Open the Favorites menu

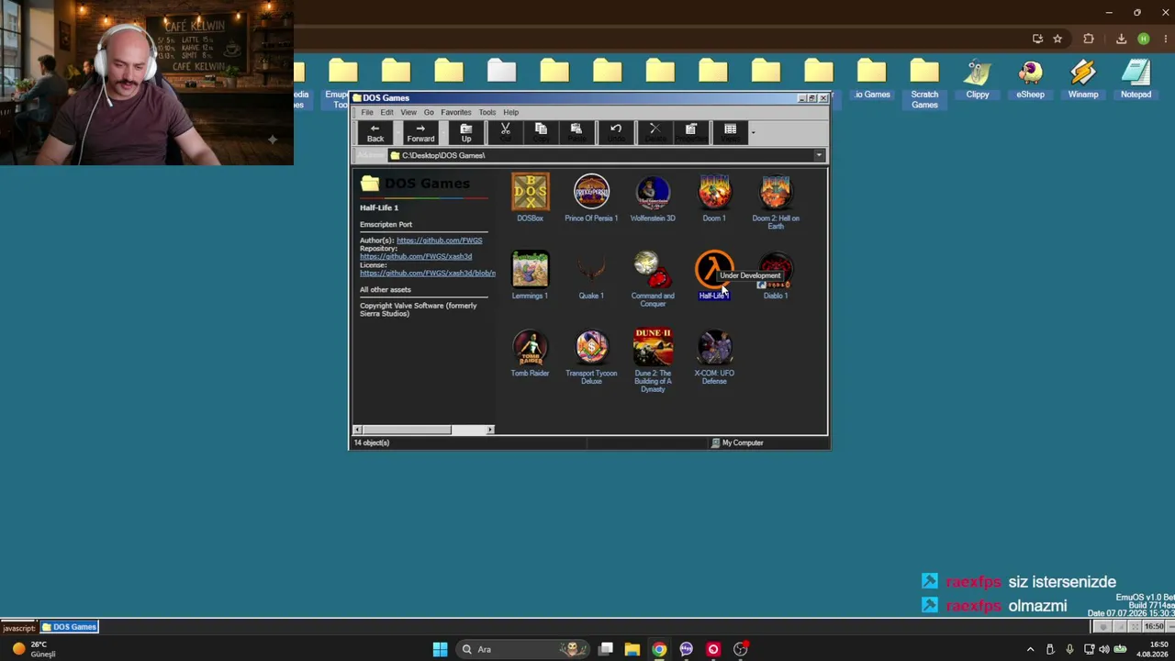point(456,112)
